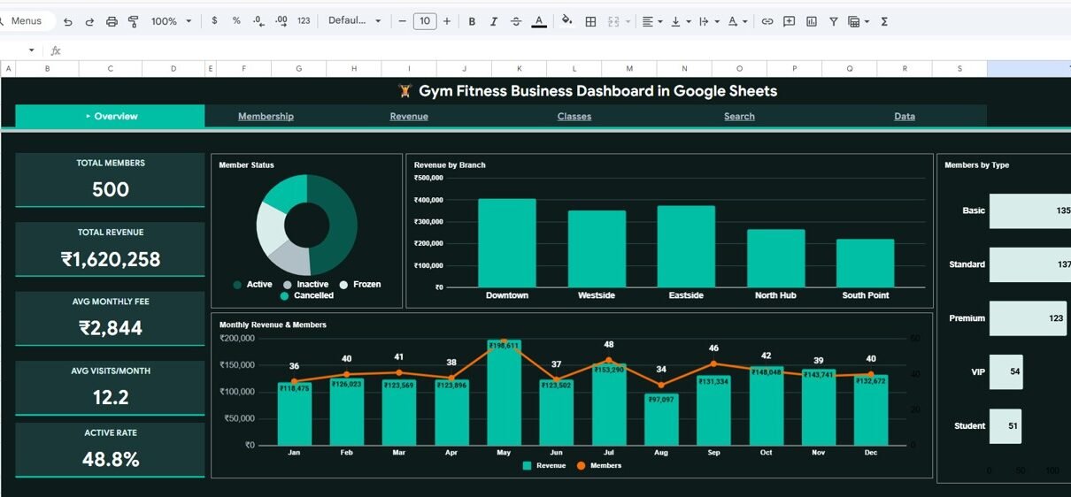Click the borders icon
This screenshot has width=1071, height=497.
pos(590,21)
